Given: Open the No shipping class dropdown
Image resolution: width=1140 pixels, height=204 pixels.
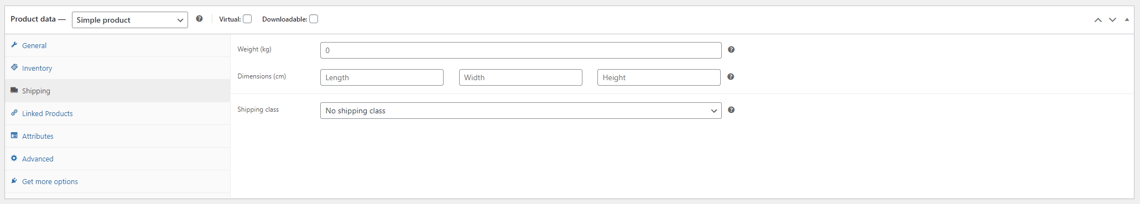Looking at the screenshot, I should pyautogui.click(x=521, y=111).
